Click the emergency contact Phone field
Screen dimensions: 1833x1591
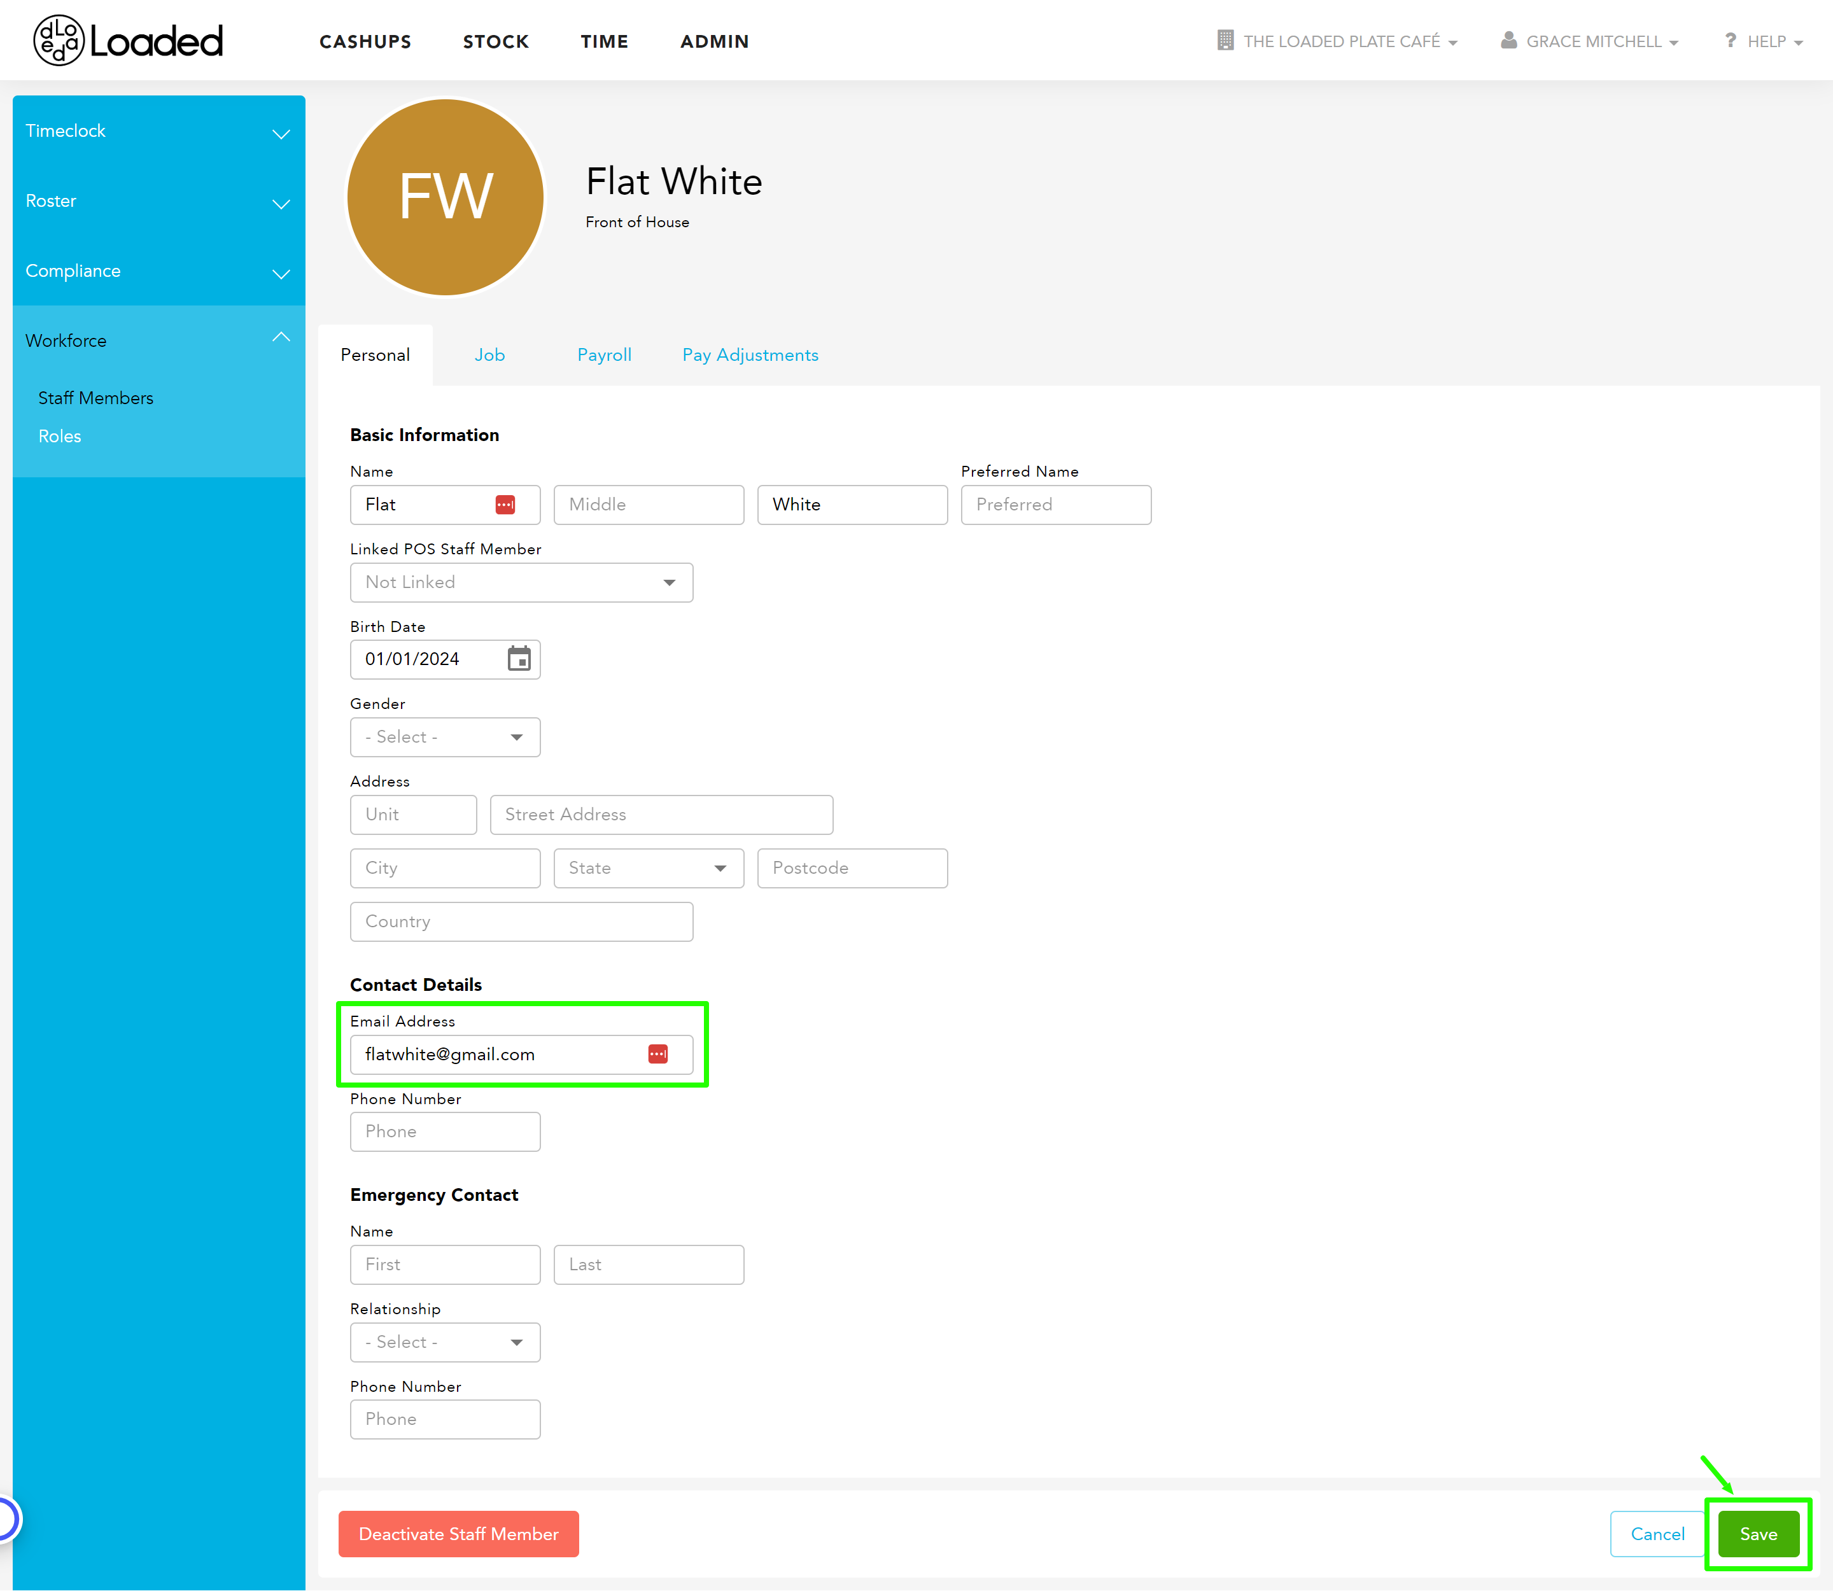coord(445,1420)
